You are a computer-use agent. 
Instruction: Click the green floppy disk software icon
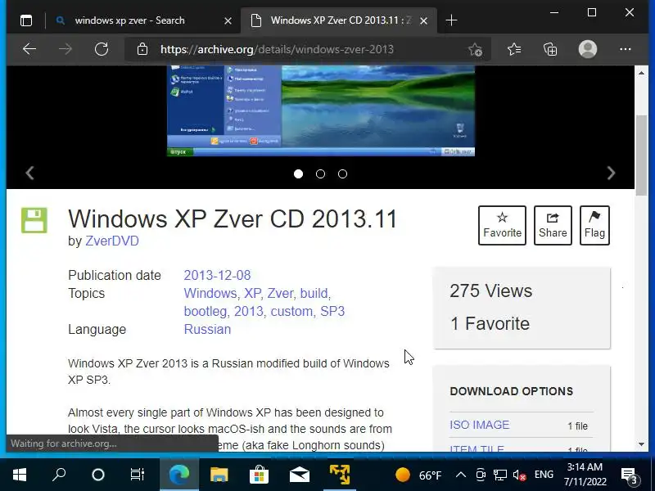pyautogui.click(x=34, y=220)
